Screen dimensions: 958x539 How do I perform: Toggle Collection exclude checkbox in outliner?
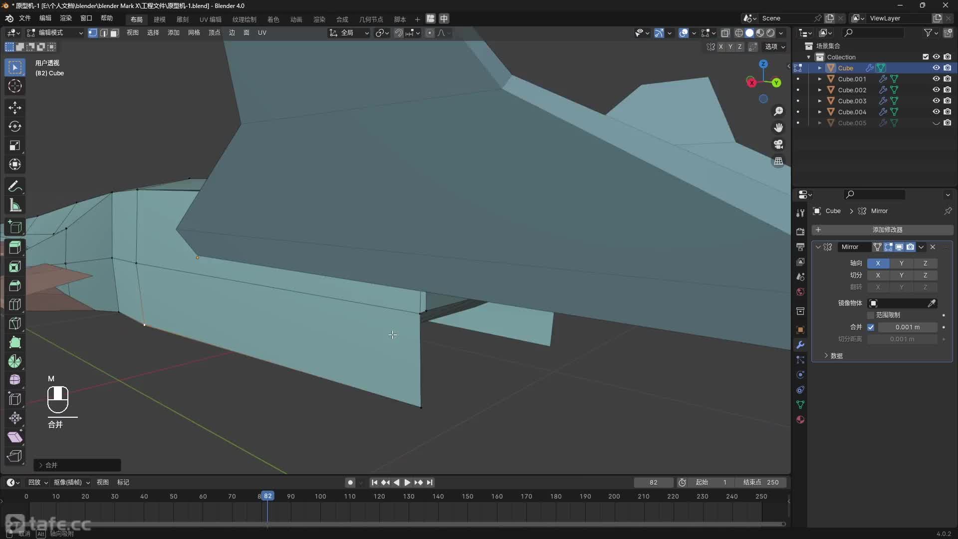pos(926,57)
